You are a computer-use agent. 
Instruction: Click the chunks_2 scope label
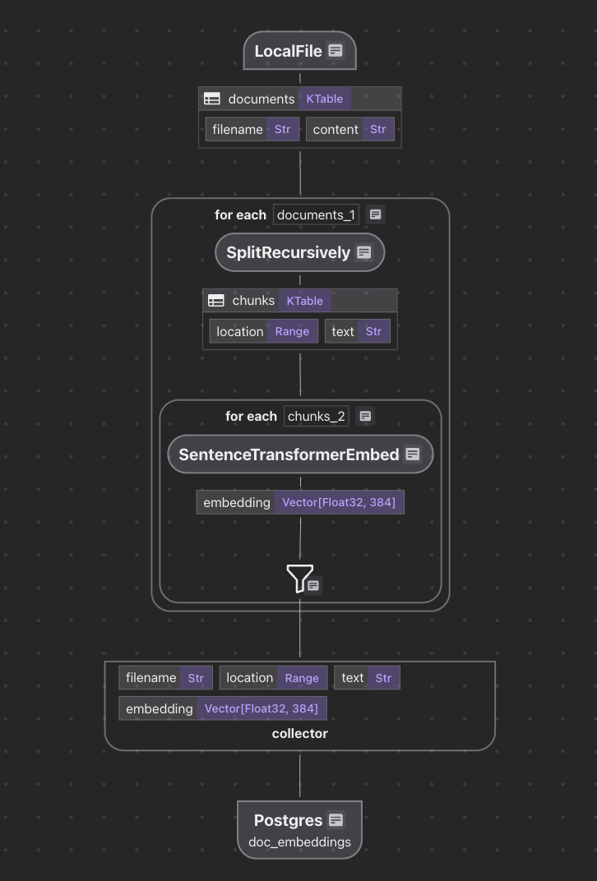pyautogui.click(x=317, y=416)
